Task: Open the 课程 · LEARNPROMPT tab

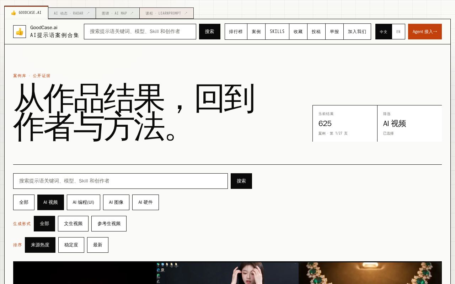Action: (166, 13)
